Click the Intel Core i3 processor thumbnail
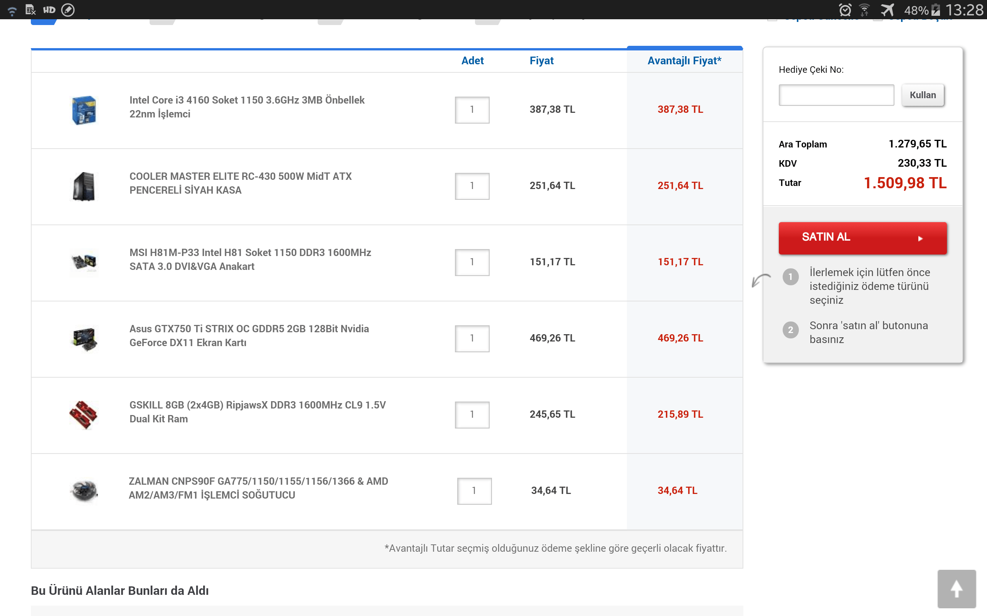This screenshot has height=616, width=987. coord(84,110)
